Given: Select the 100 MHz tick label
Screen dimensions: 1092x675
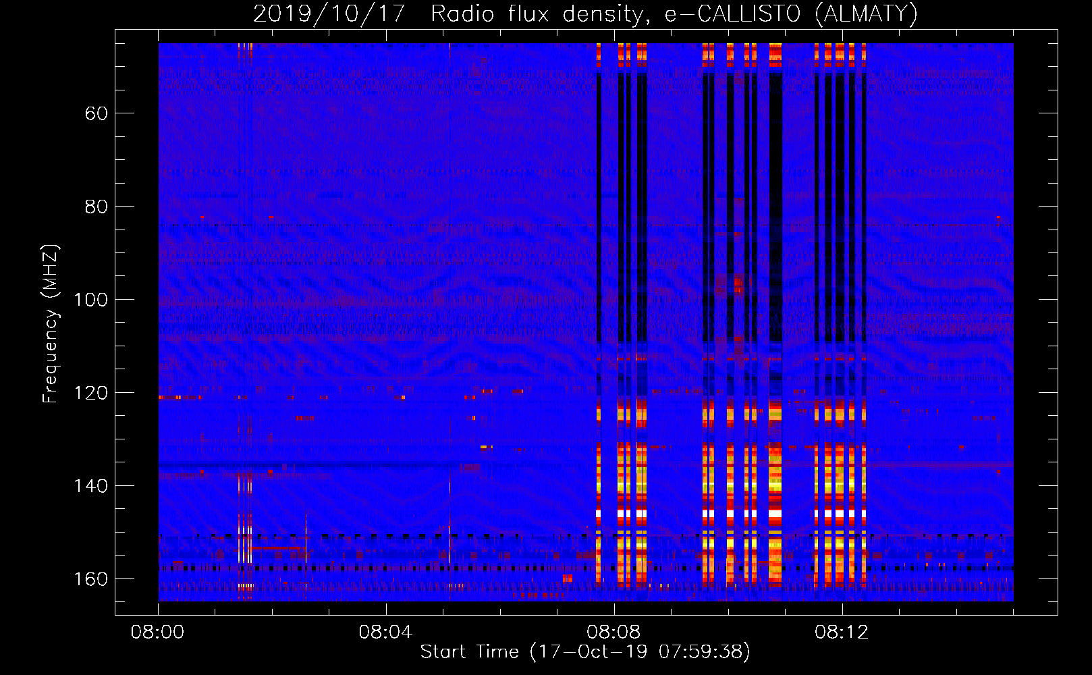Looking at the screenshot, I should pyautogui.click(x=90, y=300).
